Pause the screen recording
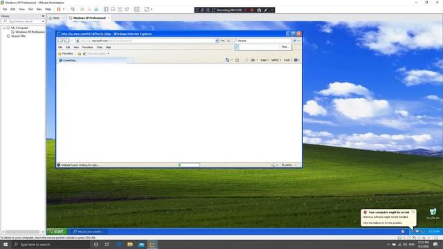The width and height of the screenshot is (443, 249). point(246,10)
